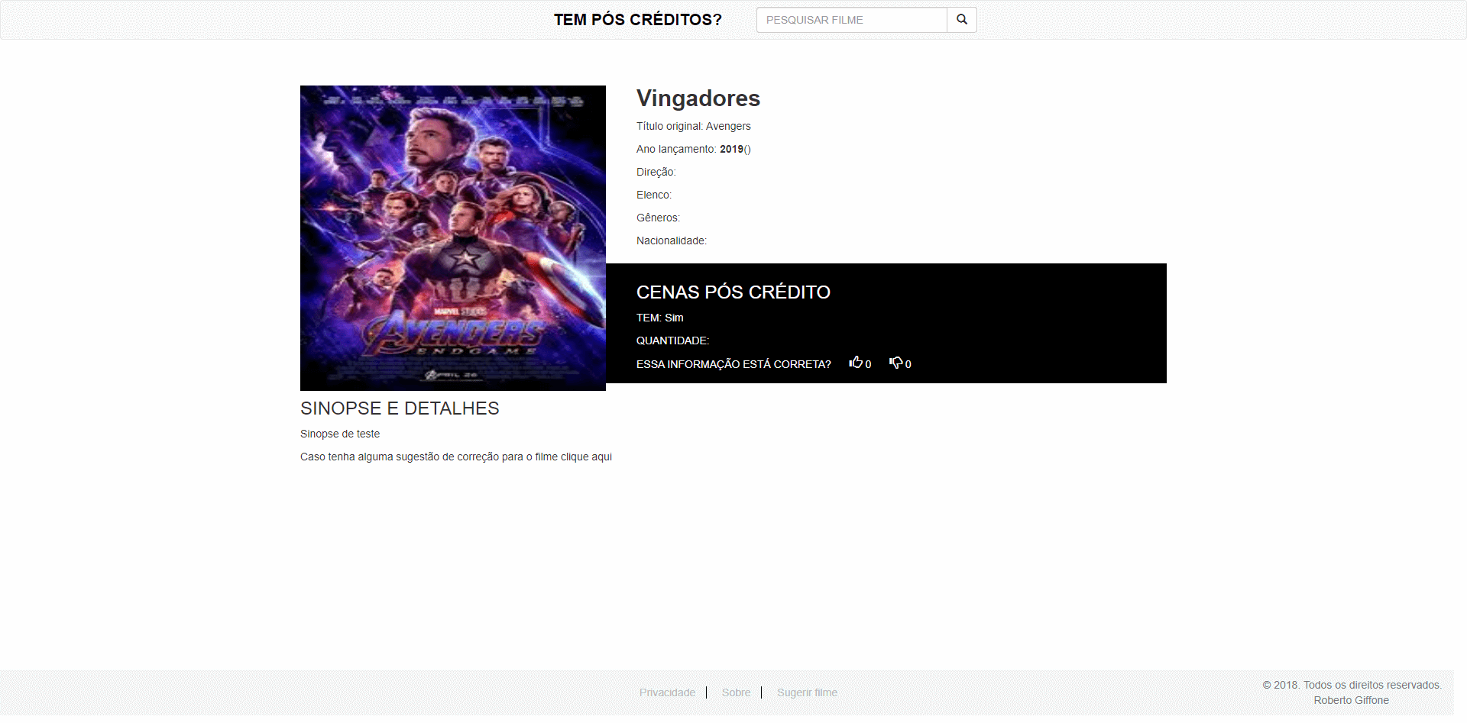The width and height of the screenshot is (1467, 723).
Task: Select the original title 'Avengers' text
Action: tap(728, 126)
